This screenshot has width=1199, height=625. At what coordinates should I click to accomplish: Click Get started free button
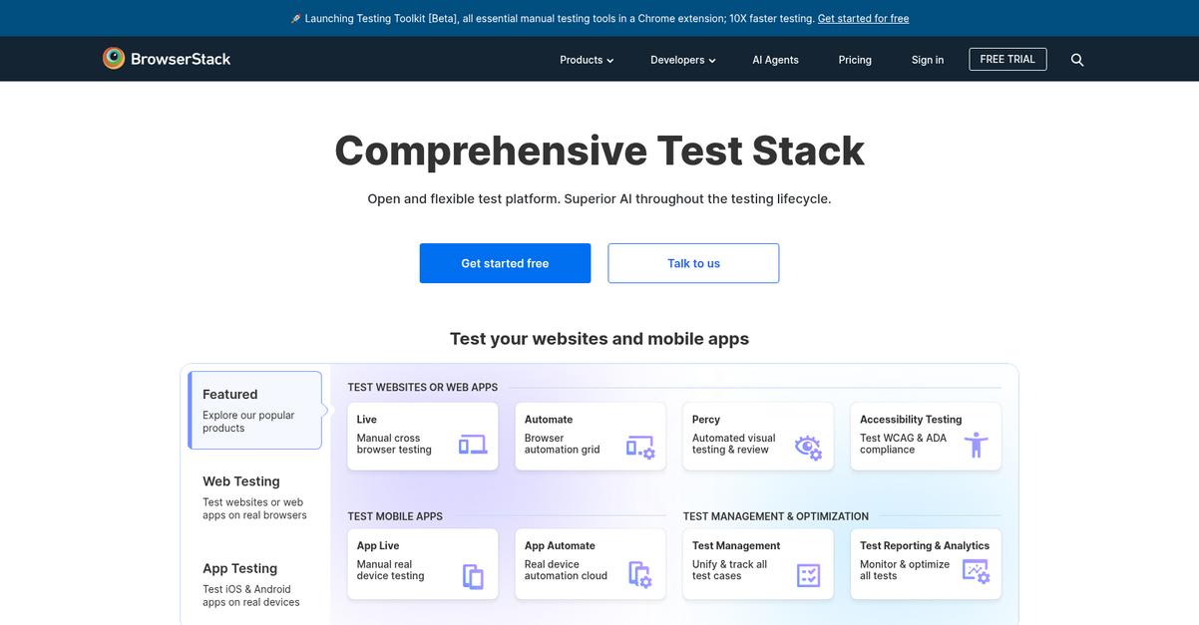[505, 263]
